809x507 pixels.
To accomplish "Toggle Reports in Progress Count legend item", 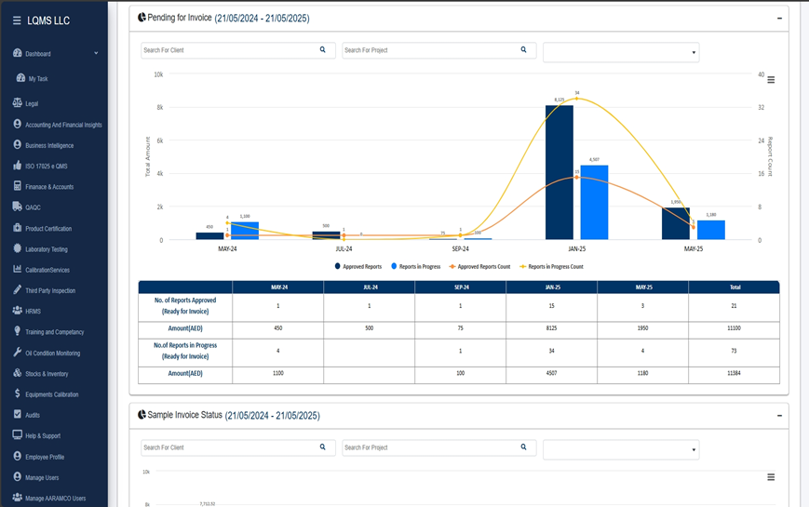I will click(553, 267).
